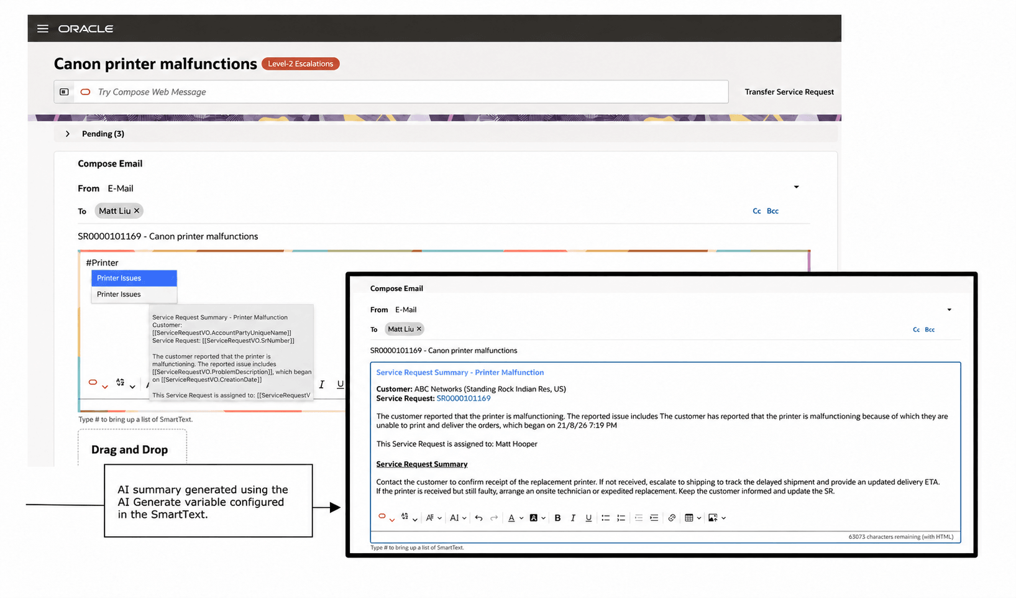Insert a numbered list
The width and height of the screenshot is (1016, 598).
click(621, 518)
